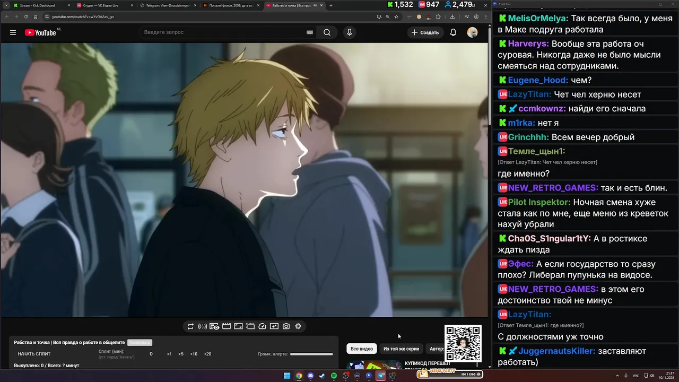
Task: Click the YouTube search magnifier button
Action: click(327, 32)
